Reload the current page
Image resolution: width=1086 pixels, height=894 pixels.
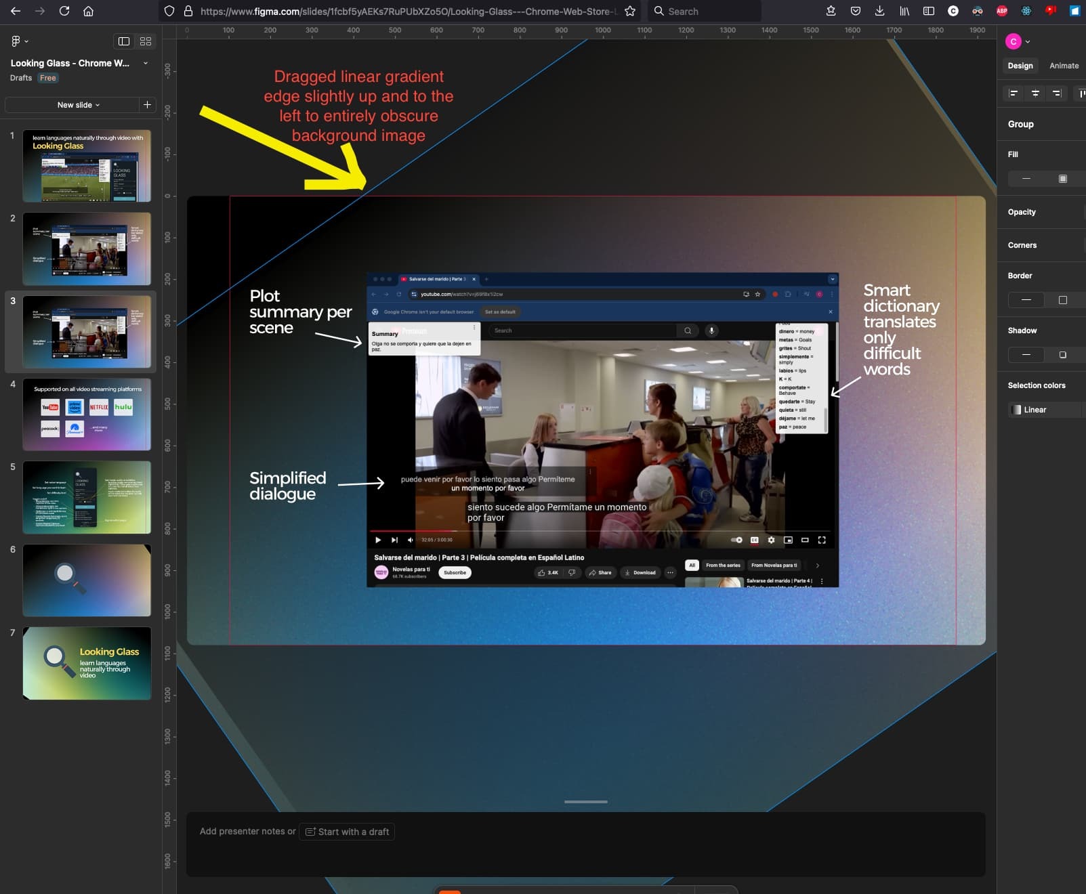click(x=64, y=11)
